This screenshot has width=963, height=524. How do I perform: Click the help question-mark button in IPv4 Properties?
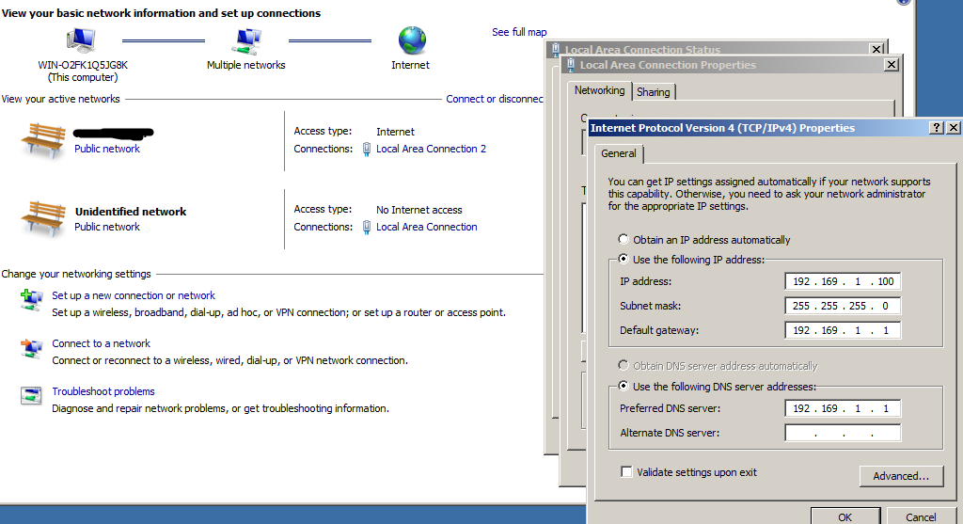tap(936, 128)
